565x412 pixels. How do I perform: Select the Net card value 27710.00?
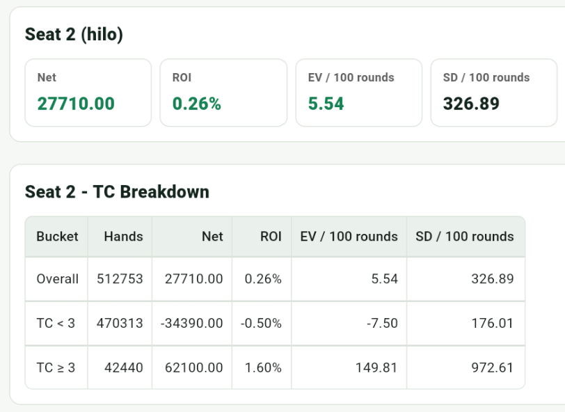(x=76, y=104)
